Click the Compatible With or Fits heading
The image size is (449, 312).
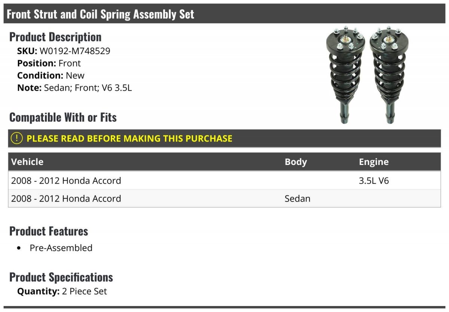pyautogui.click(x=63, y=117)
